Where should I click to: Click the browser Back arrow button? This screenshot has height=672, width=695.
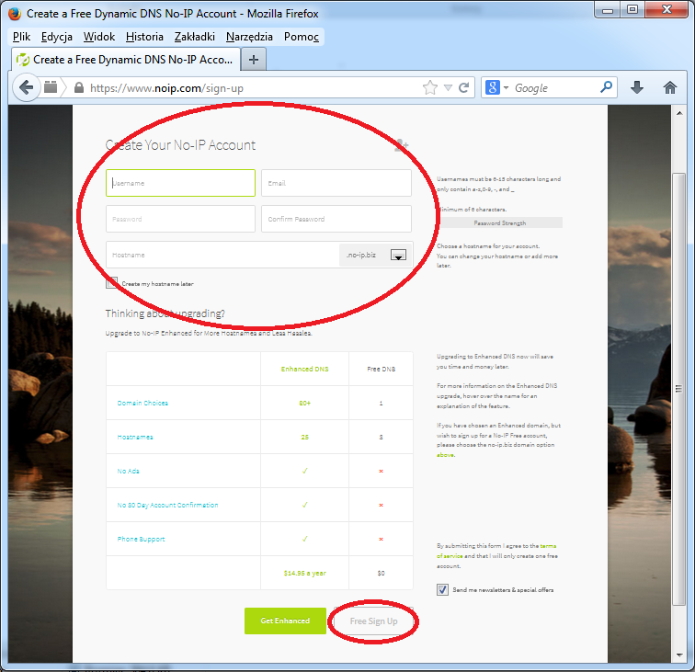(26, 87)
